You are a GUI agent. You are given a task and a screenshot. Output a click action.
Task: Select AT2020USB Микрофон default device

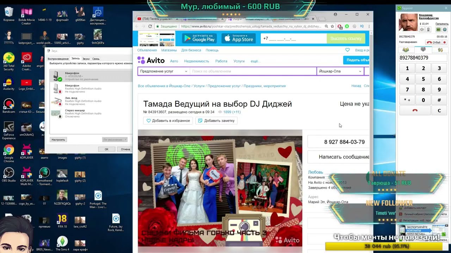click(x=91, y=76)
